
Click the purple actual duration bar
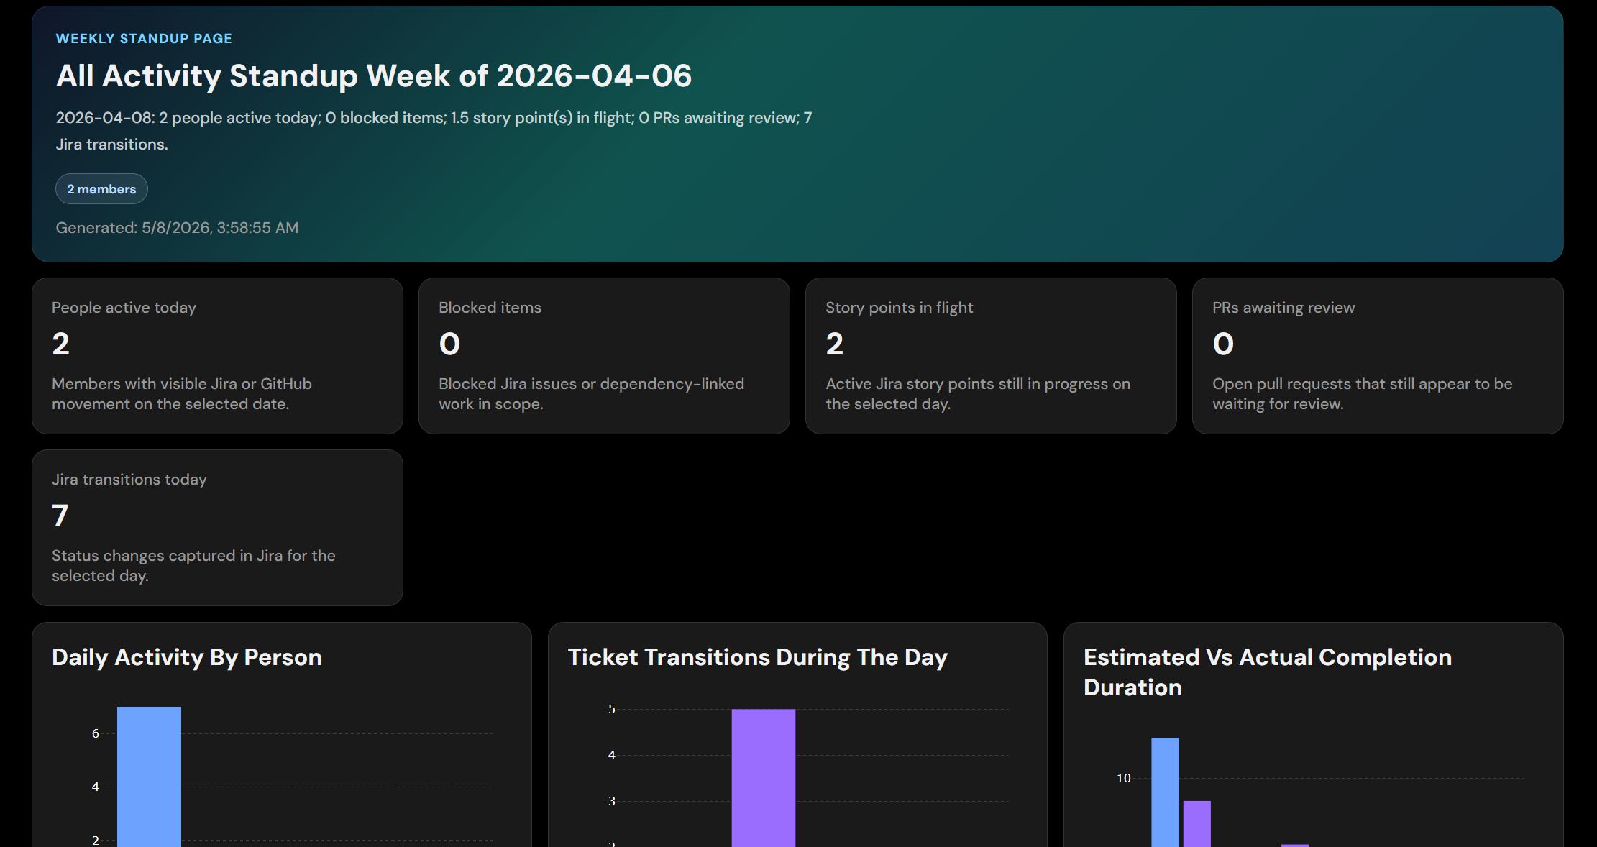tap(1197, 824)
